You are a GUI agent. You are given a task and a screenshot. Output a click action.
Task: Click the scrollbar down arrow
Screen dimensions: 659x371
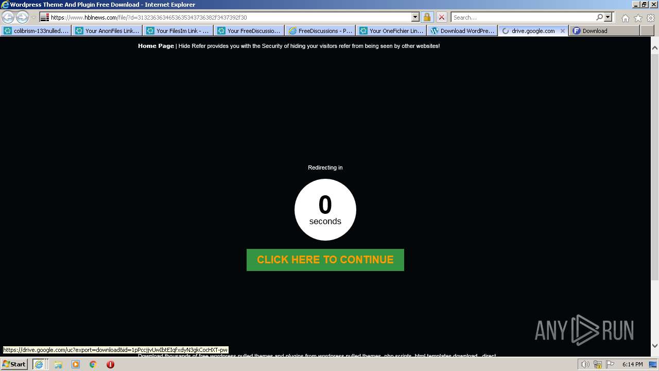655,346
